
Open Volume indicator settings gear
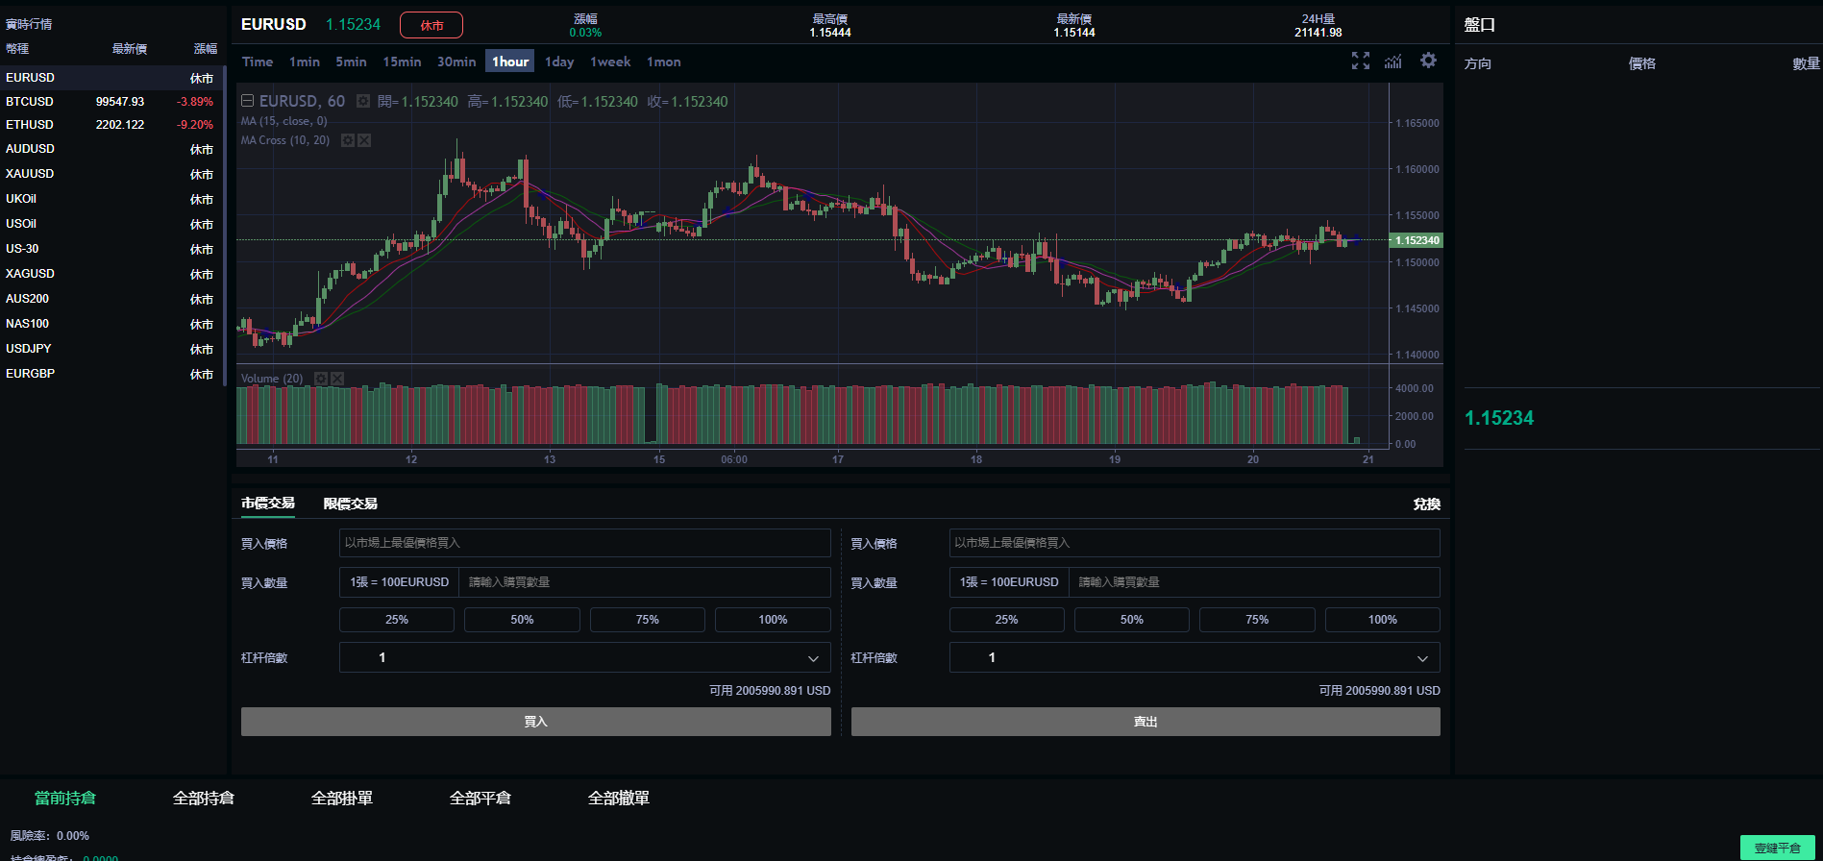click(x=321, y=379)
